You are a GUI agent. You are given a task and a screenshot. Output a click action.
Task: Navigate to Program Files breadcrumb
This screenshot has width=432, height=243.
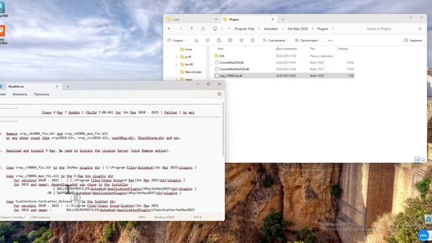[x=244, y=28]
